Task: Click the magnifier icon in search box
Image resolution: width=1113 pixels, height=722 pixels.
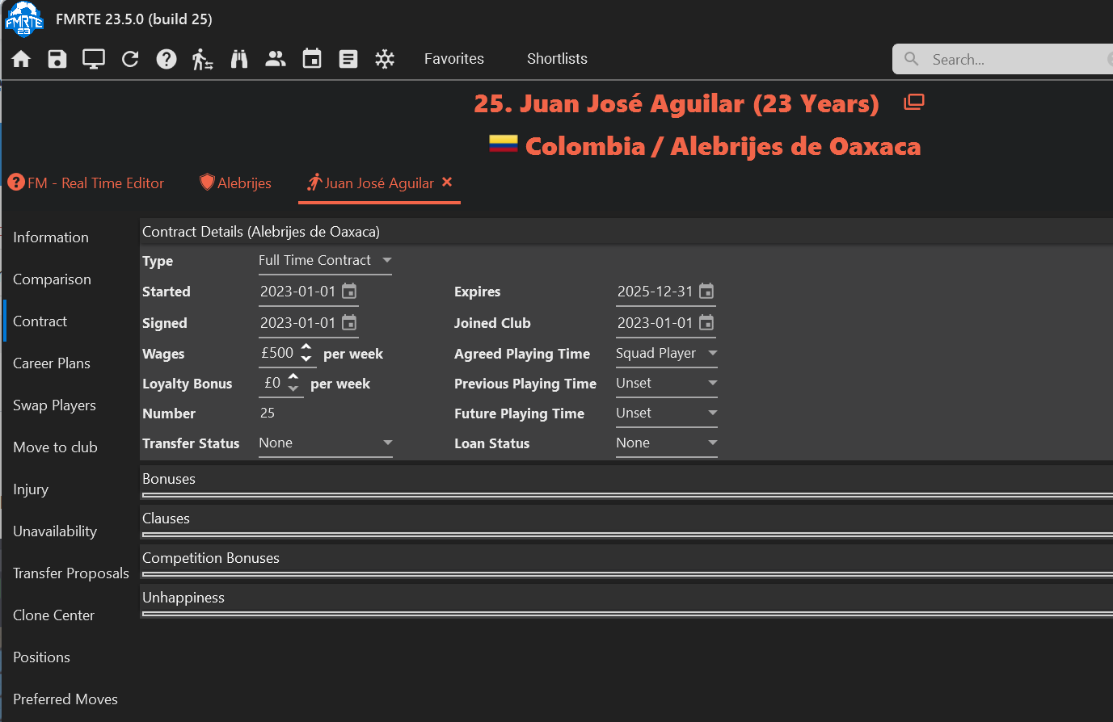Action: coord(912,59)
